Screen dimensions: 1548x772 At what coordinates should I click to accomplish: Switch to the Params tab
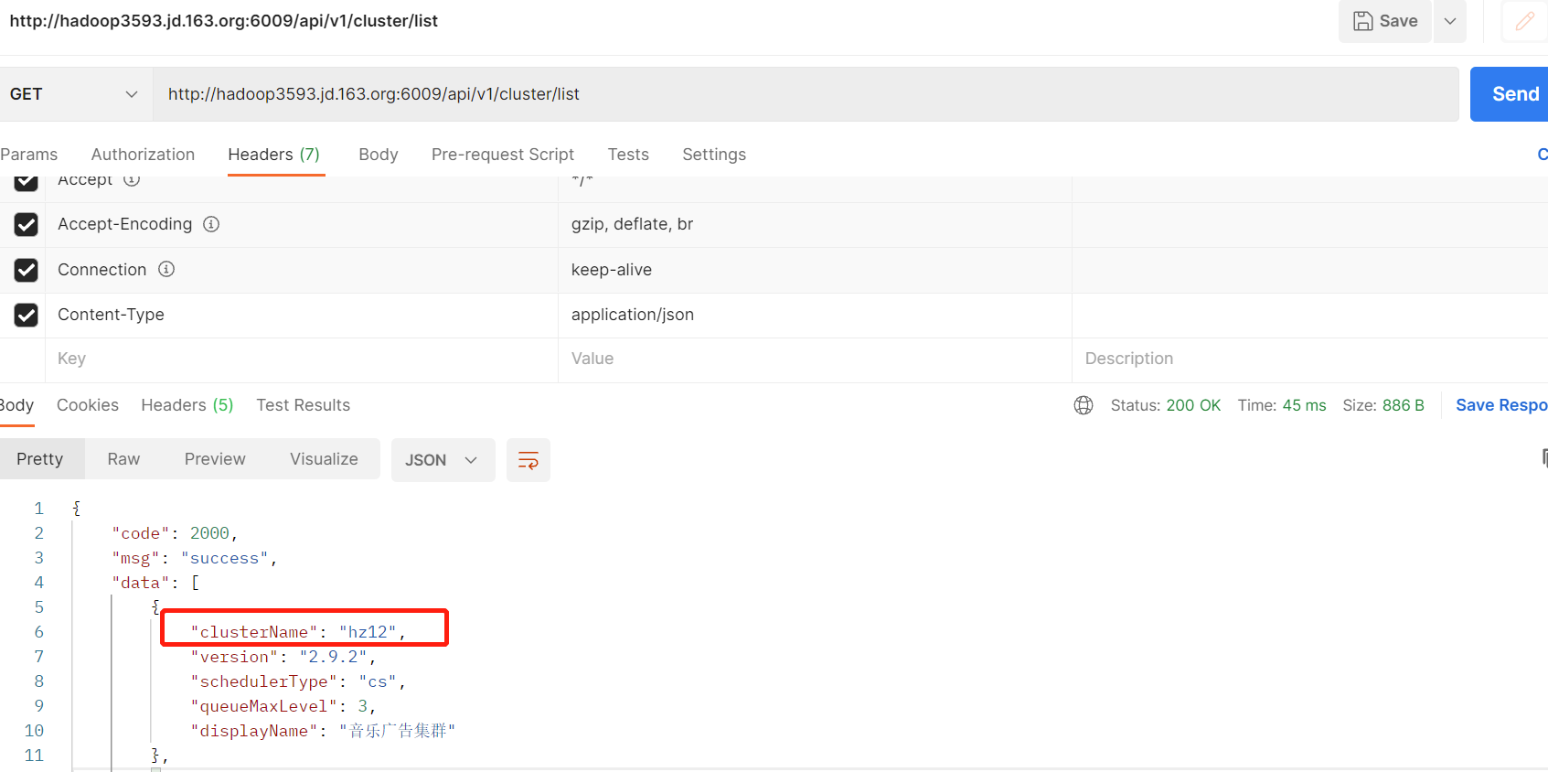(x=29, y=155)
